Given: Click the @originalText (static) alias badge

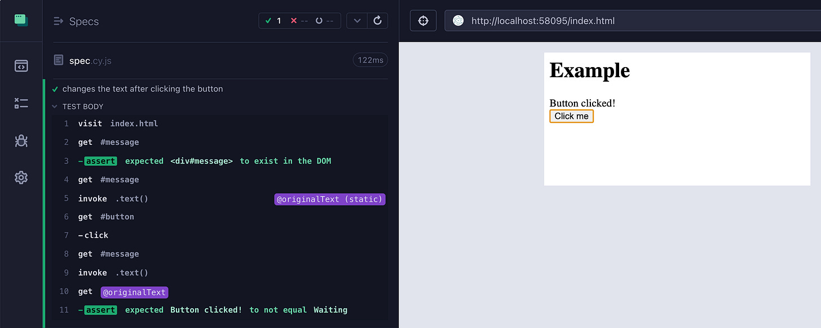Looking at the screenshot, I should point(330,199).
